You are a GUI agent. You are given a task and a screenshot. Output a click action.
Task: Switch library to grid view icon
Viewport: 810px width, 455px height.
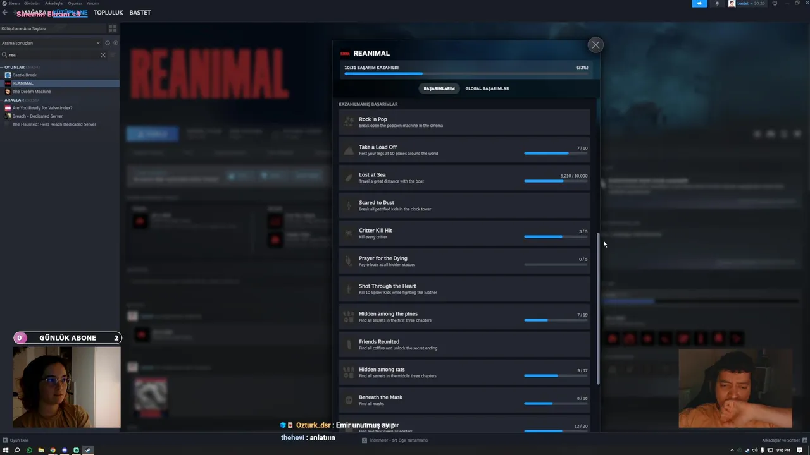point(113,28)
